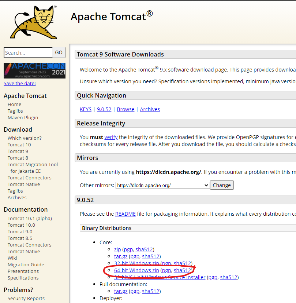Open the Migration Guide link
Viewport: 296px width, 303px height.
point(26,265)
